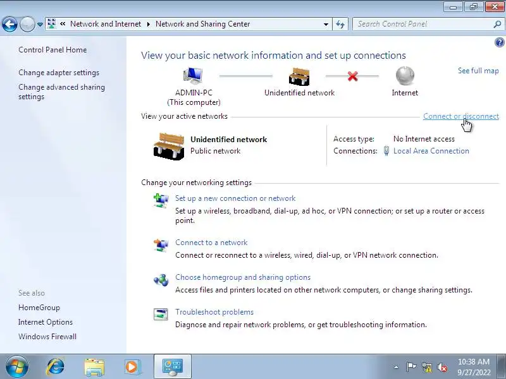Image resolution: width=506 pixels, height=379 pixels.
Task: Open Troubleshoot problems
Action: (x=214, y=312)
